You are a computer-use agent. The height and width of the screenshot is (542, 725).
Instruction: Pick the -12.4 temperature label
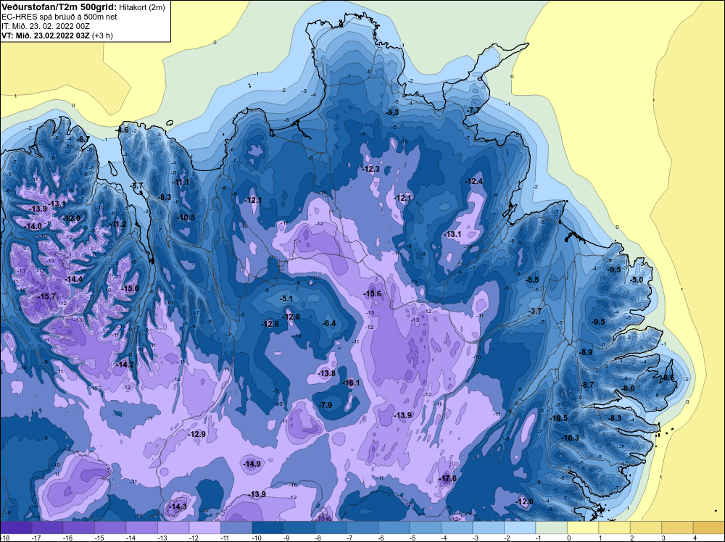474,182
